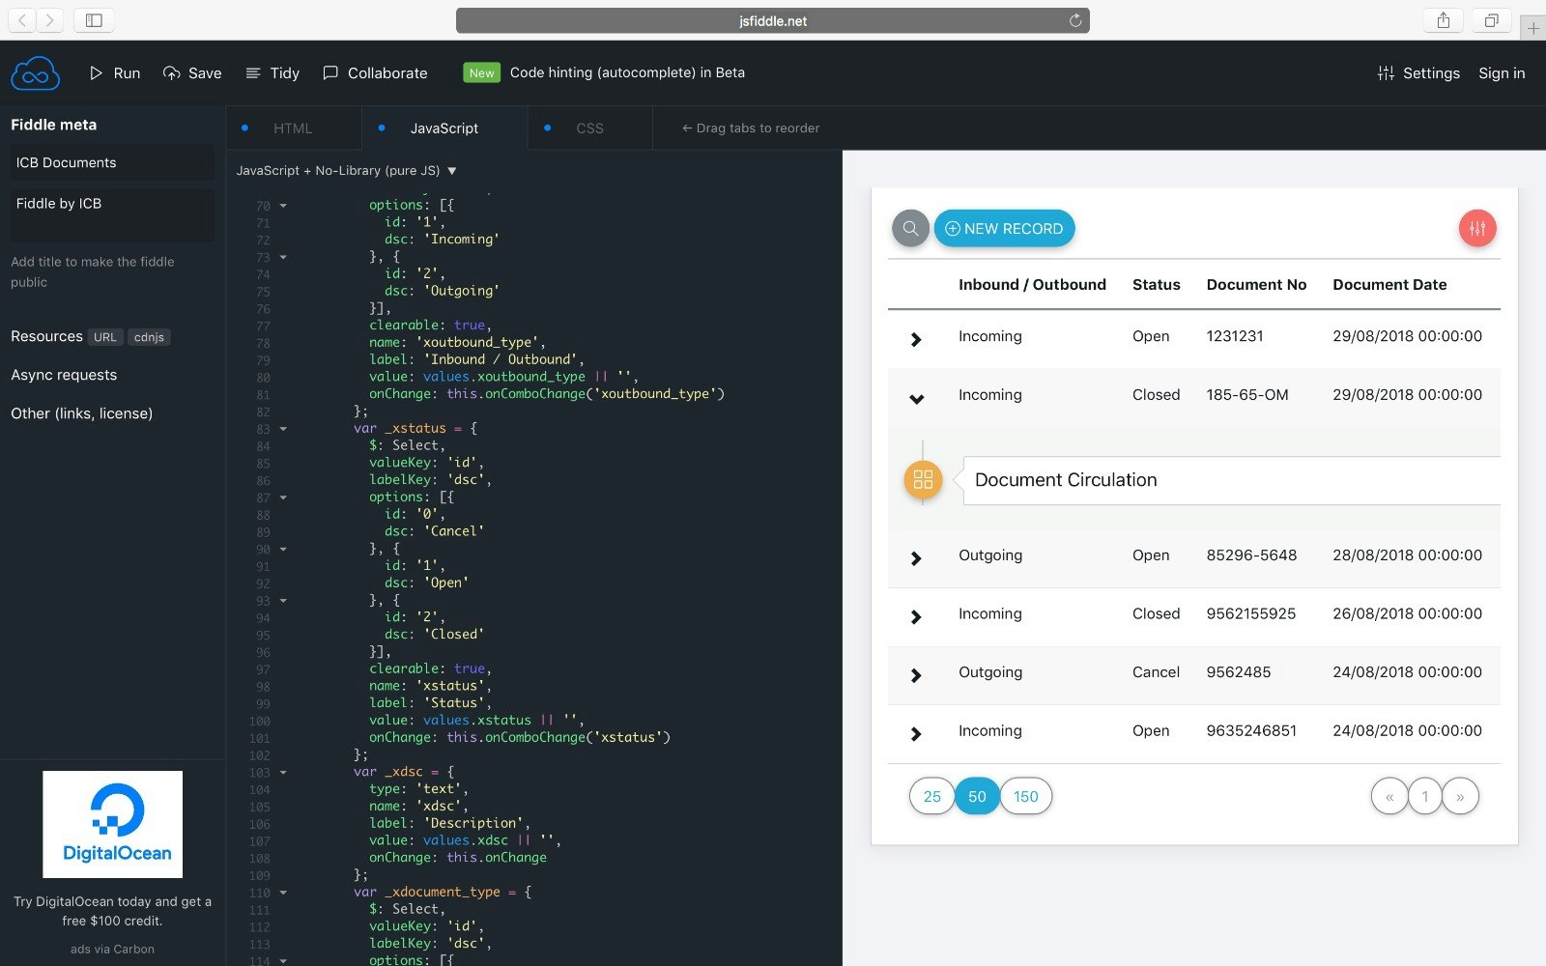This screenshot has height=966, width=1546.
Task: Click the Run icon to execute the fiddle
Action: point(95,72)
